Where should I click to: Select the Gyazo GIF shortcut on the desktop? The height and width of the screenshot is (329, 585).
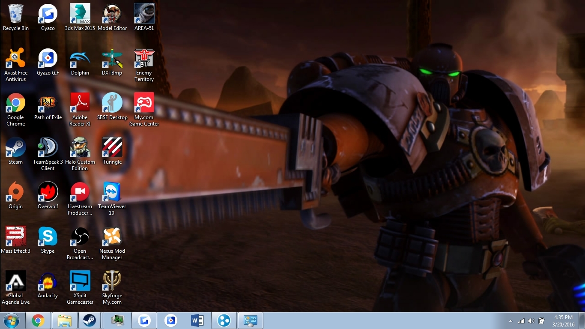48,62
